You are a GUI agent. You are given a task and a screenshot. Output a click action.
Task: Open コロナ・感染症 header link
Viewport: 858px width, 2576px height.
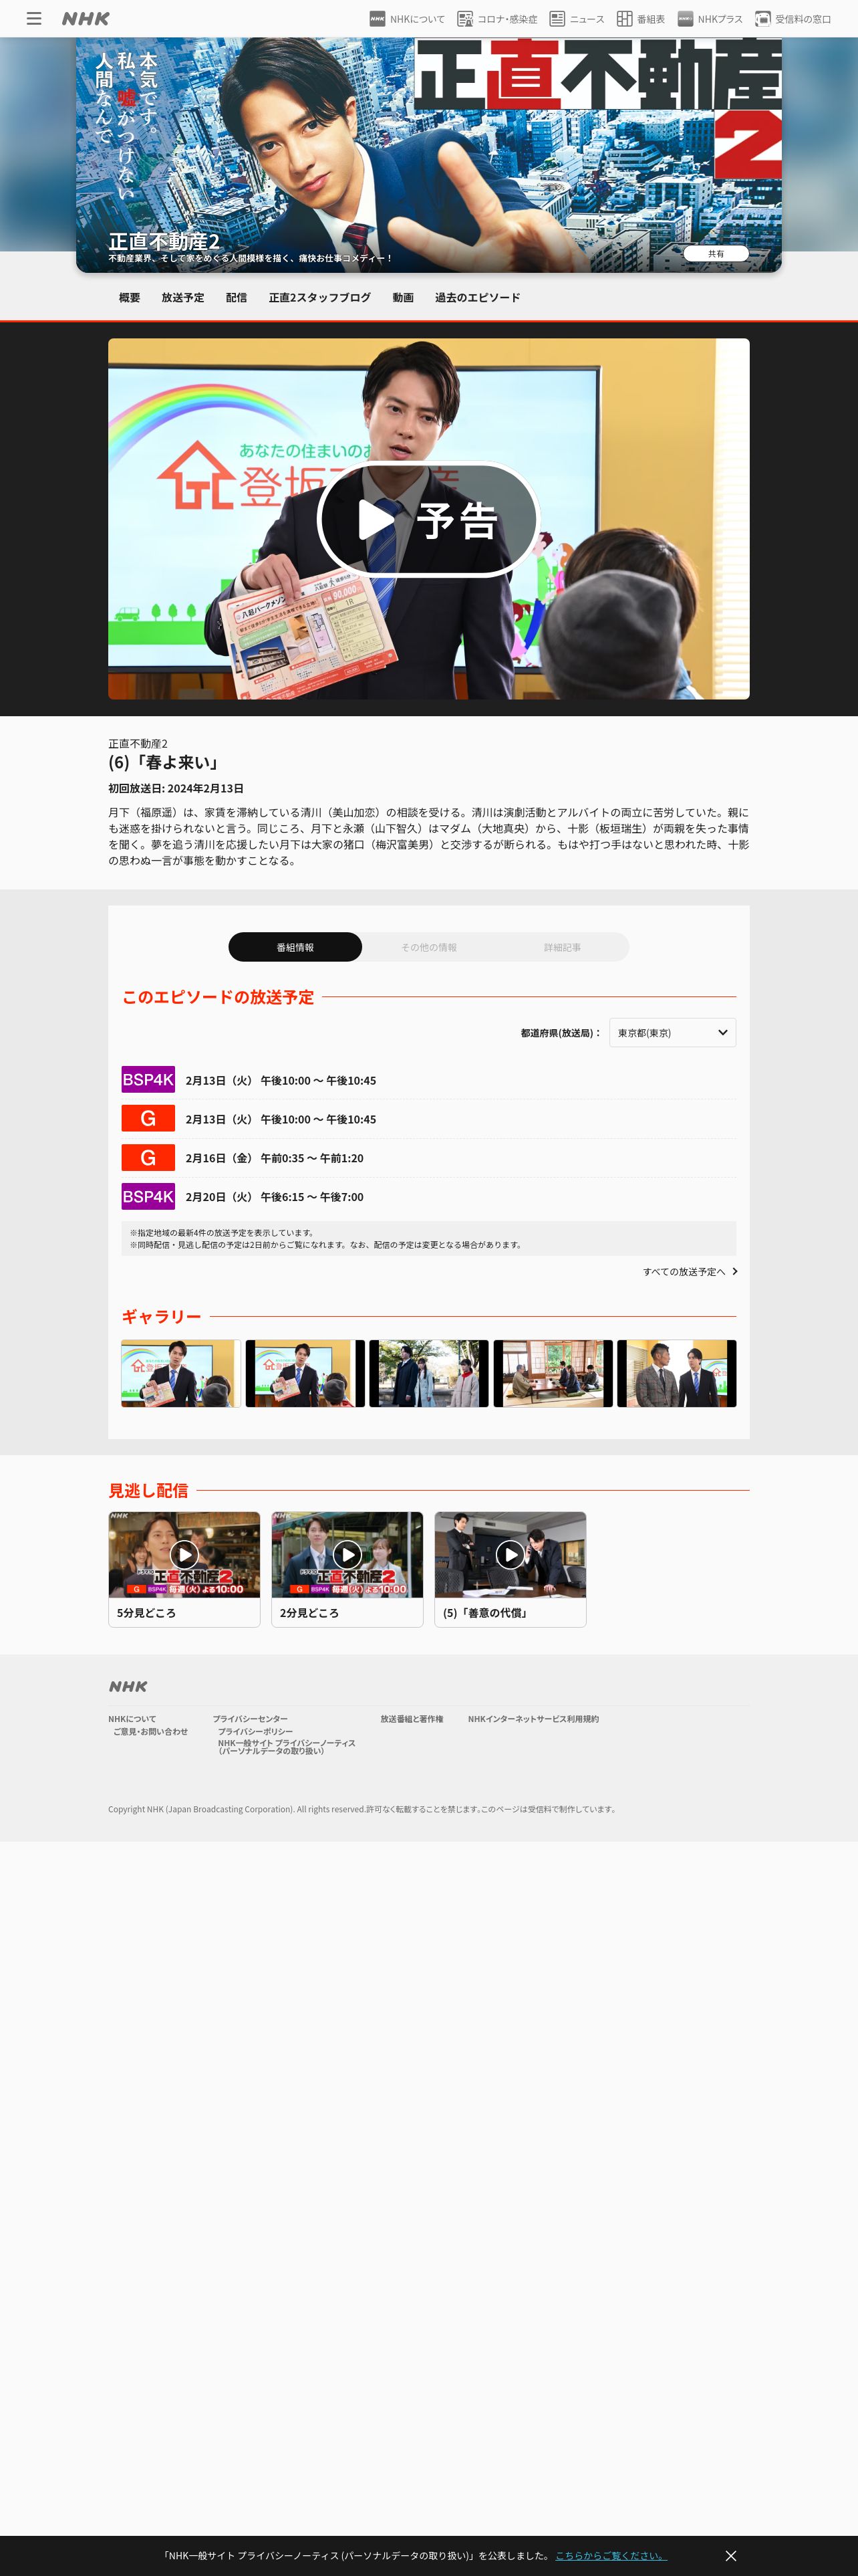497,19
